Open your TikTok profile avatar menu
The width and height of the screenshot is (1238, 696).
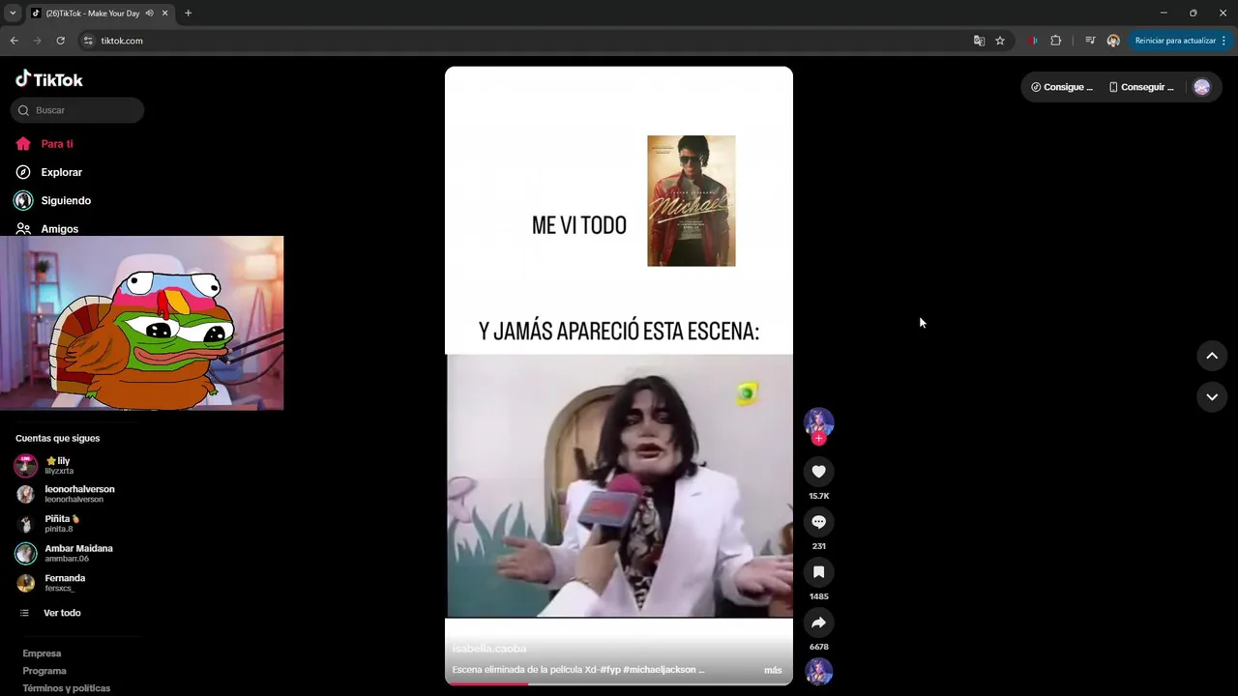pyautogui.click(x=1202, y=87)
